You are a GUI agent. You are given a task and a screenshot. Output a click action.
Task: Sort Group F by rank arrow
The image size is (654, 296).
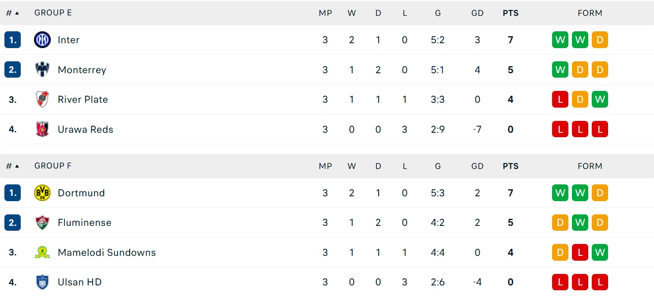[x=17, y=166]
